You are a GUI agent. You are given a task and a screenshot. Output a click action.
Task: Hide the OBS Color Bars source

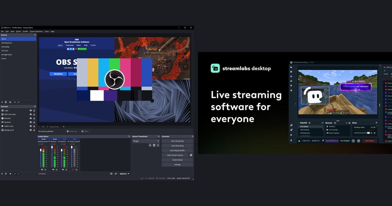click(x=31, y=114)
